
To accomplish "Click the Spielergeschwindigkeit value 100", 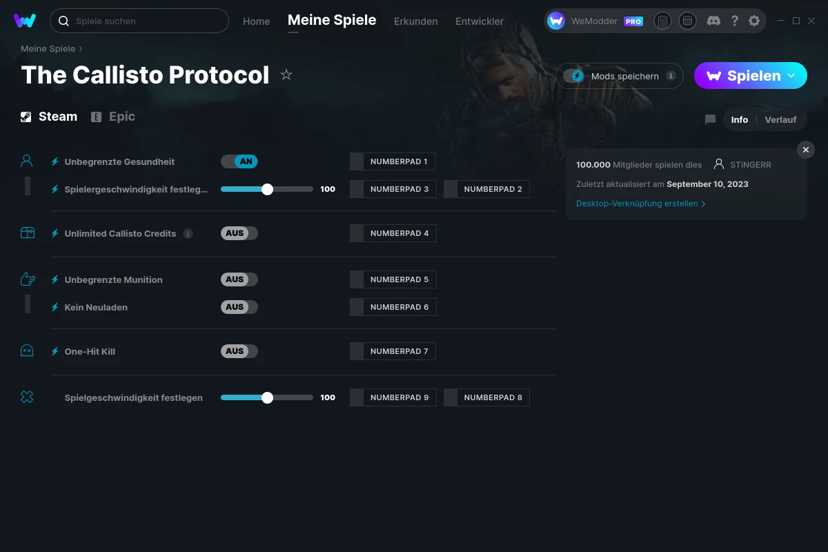I will click(328, 189).
